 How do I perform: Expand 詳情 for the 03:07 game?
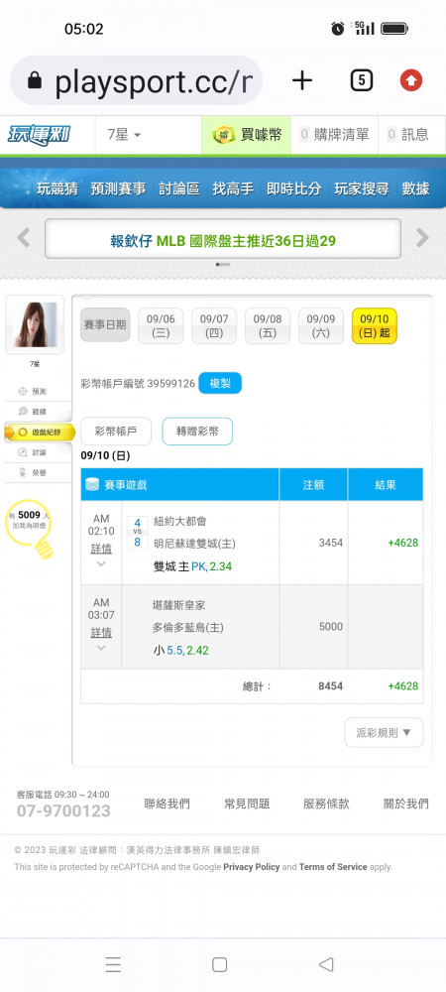pyautogui.click(x=101, y=633)
